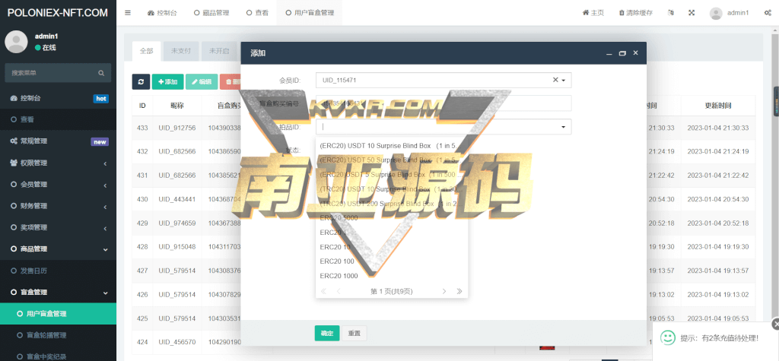Confirm with 确定 button
This screenshot has height=361, width=779.
pyautogui.click(x=327, y=333)
